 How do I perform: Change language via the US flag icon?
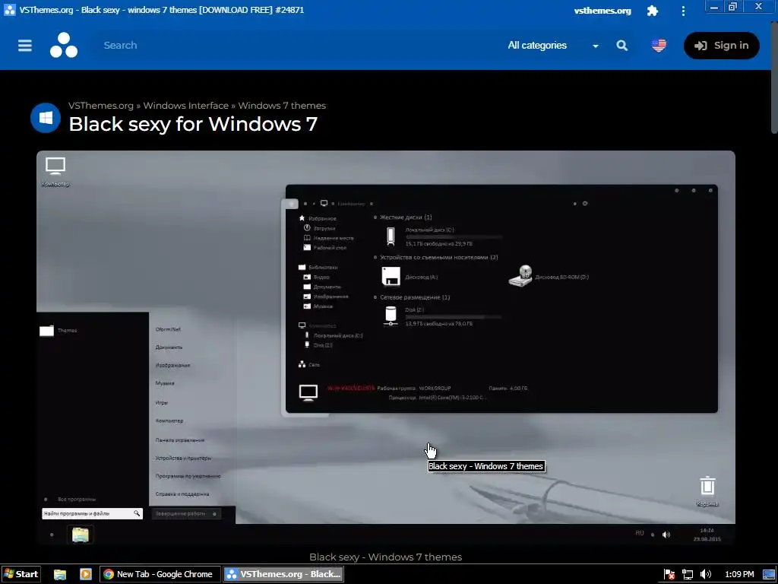659,45
